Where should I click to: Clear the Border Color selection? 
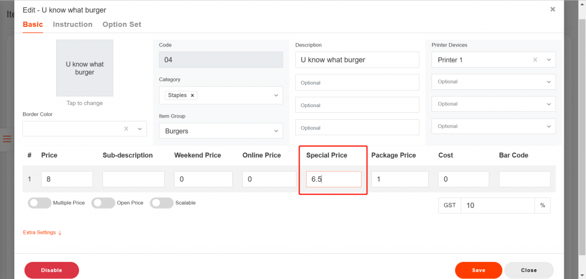pyautogui.click(x=126, y=129)
